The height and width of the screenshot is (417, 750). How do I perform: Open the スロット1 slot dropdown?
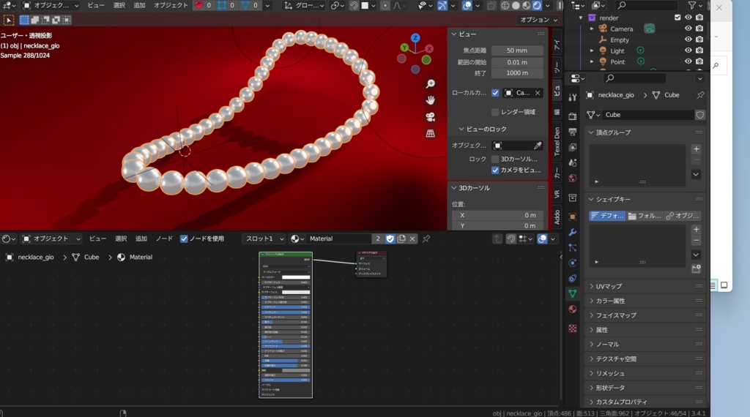click(263, 238)
